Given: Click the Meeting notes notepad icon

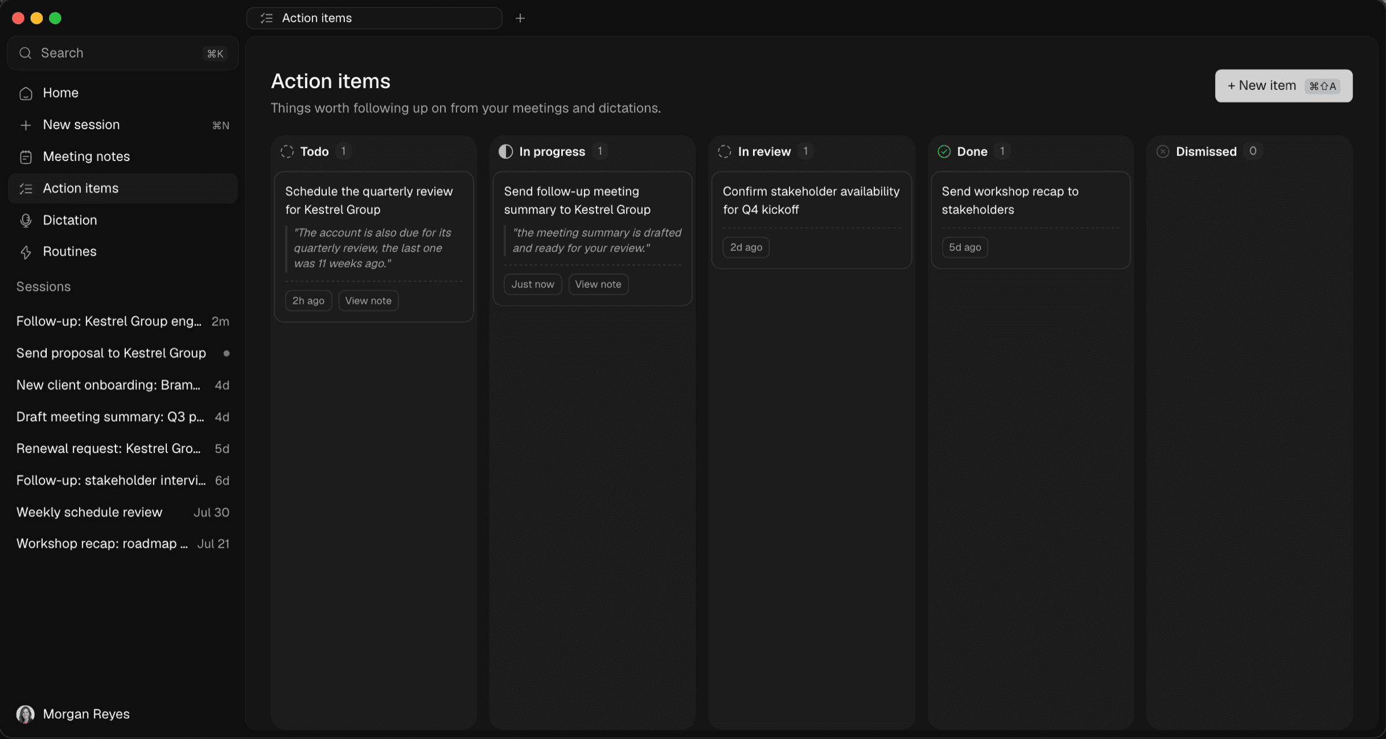Looking at the screenshot, I should [x=25, y=157].
